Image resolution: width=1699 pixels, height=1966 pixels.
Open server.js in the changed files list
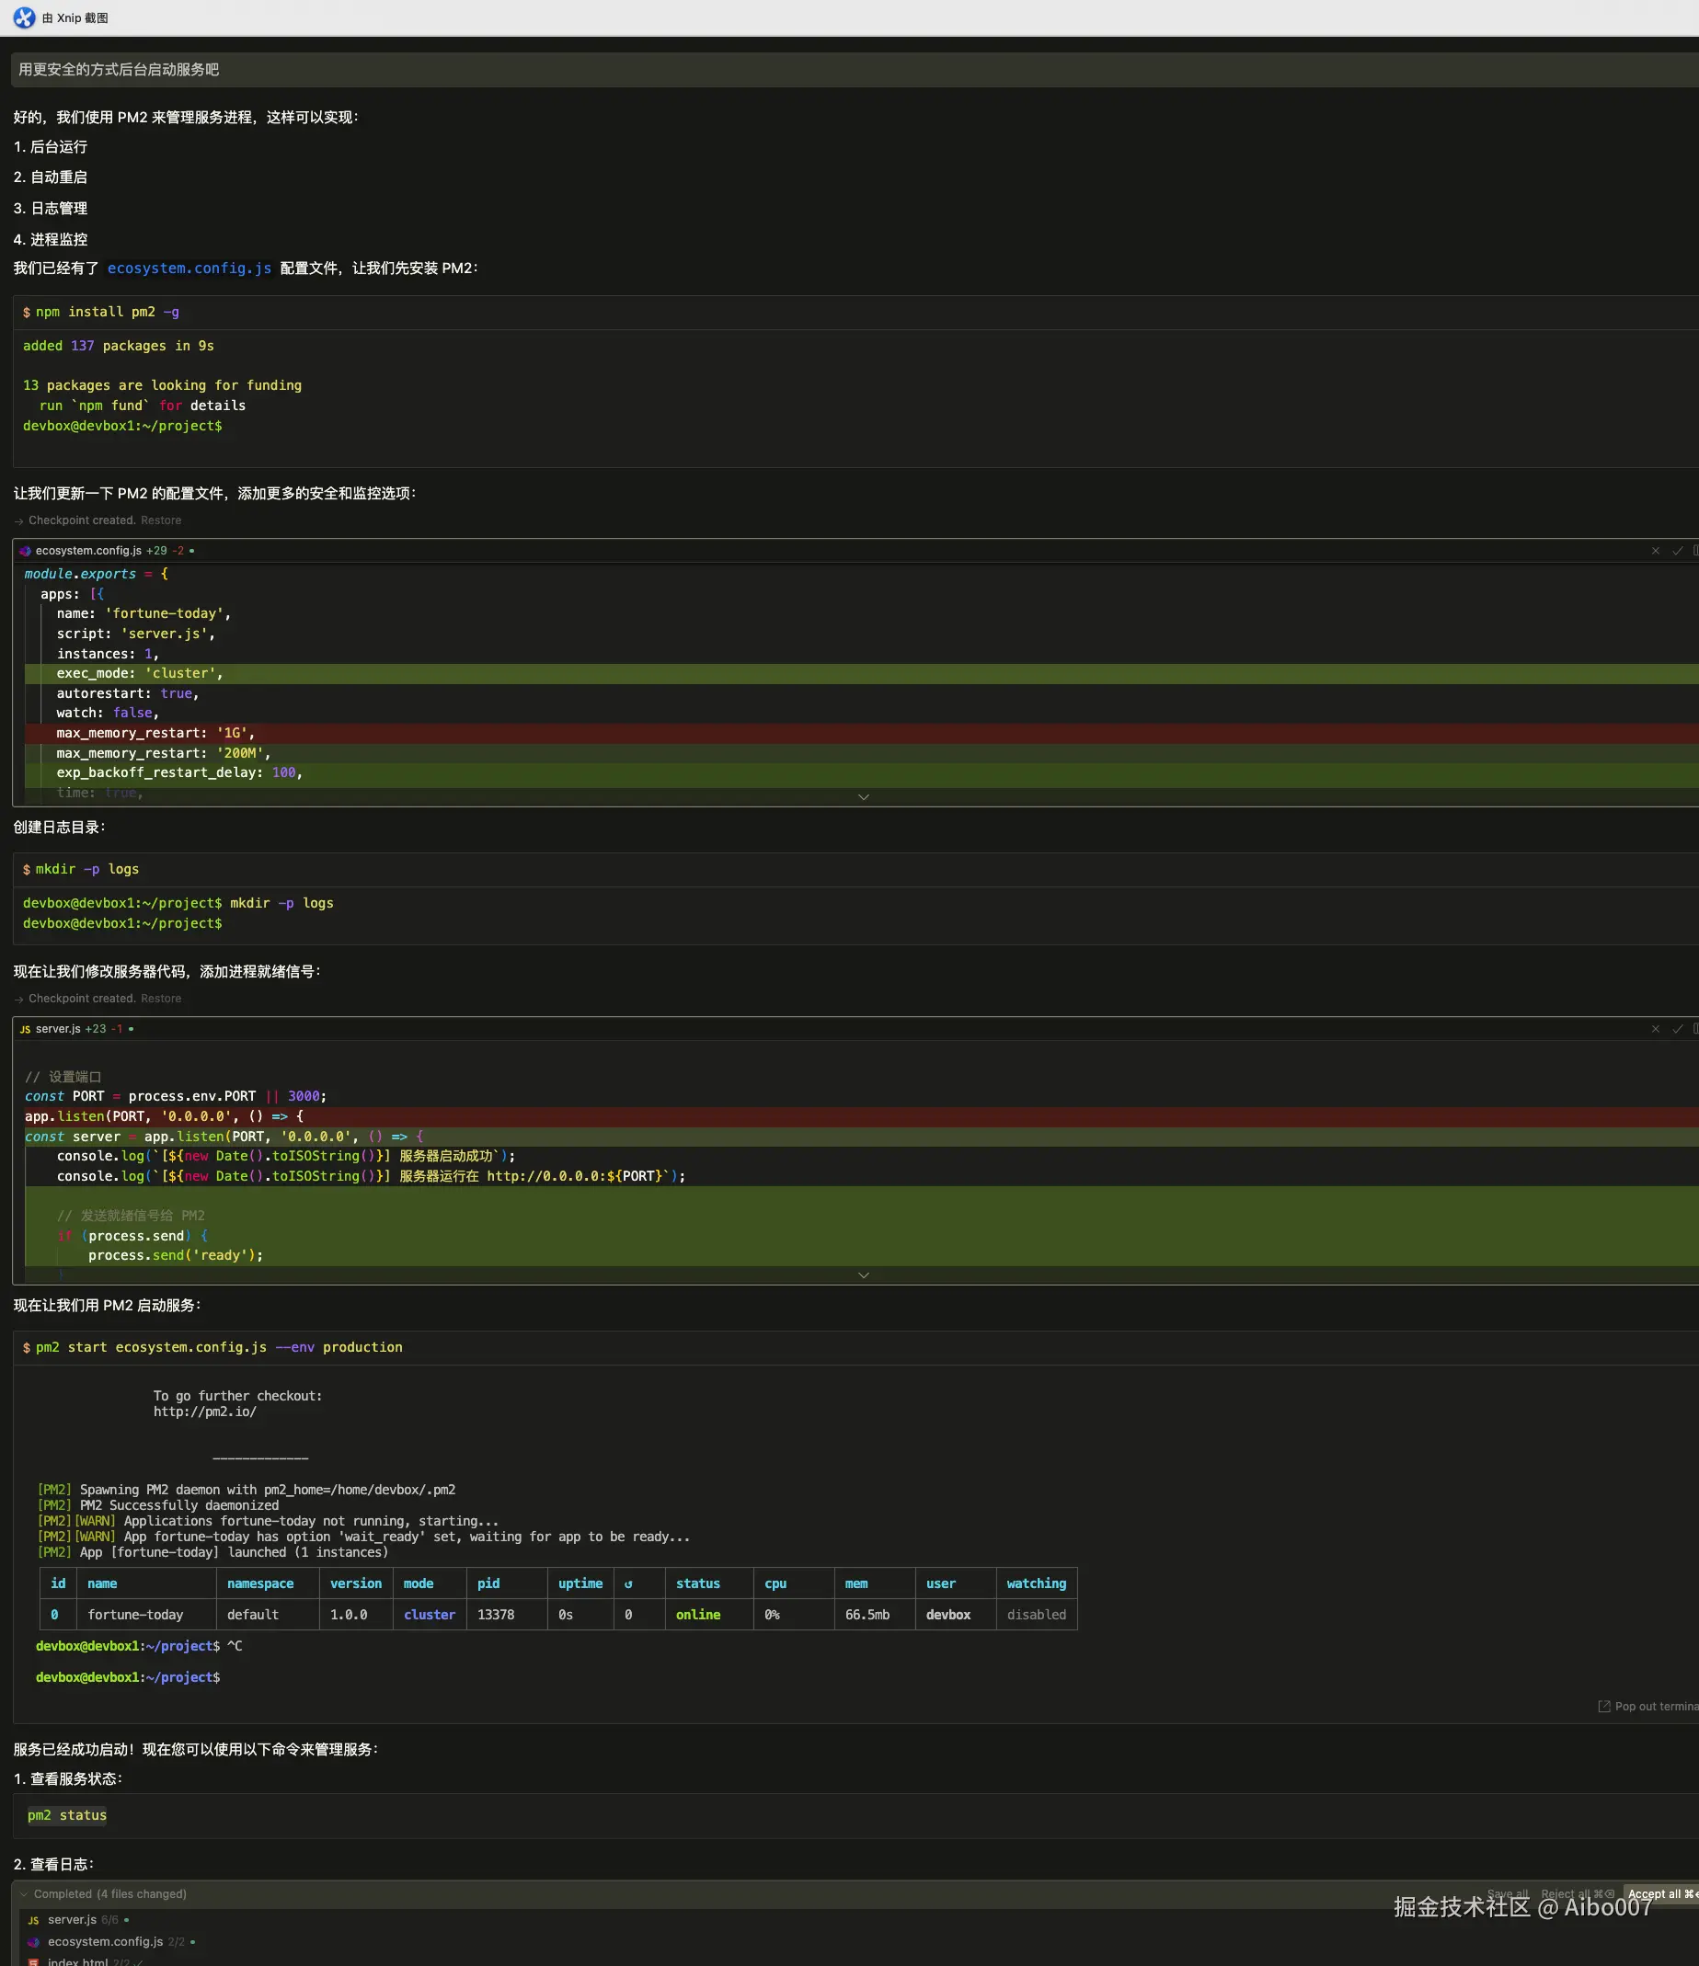71,1919
